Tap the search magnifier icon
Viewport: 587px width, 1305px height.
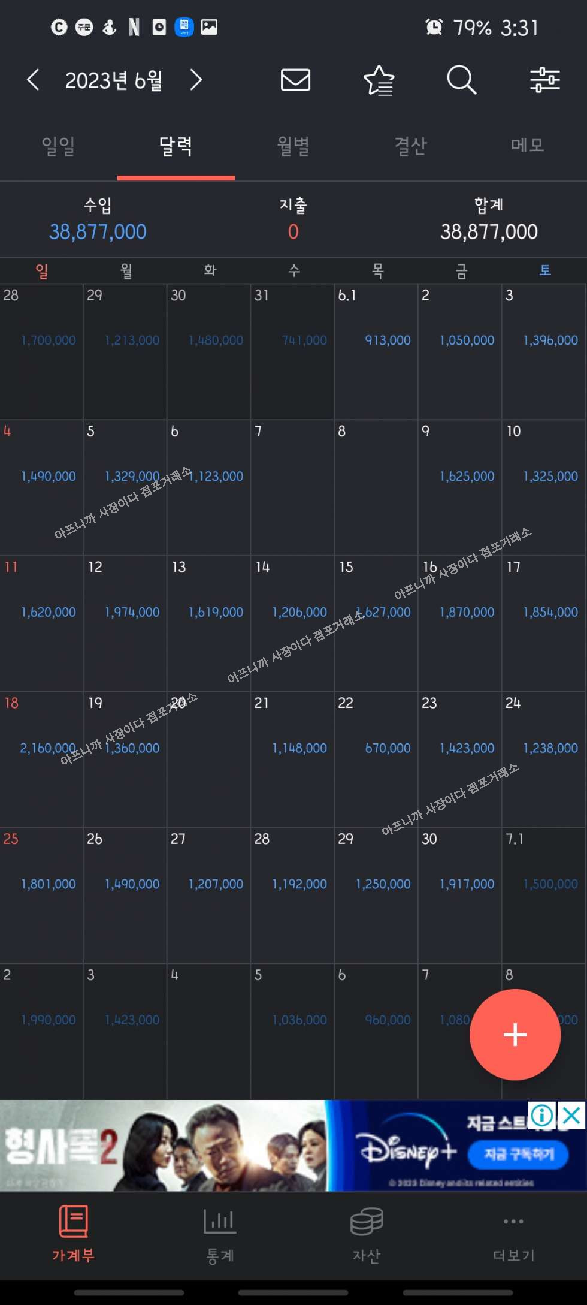tap(461, 80)
